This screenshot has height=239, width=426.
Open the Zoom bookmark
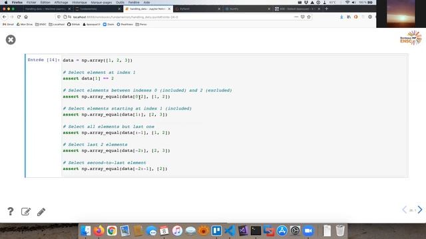pyautogui.click(x=108, y=25)
